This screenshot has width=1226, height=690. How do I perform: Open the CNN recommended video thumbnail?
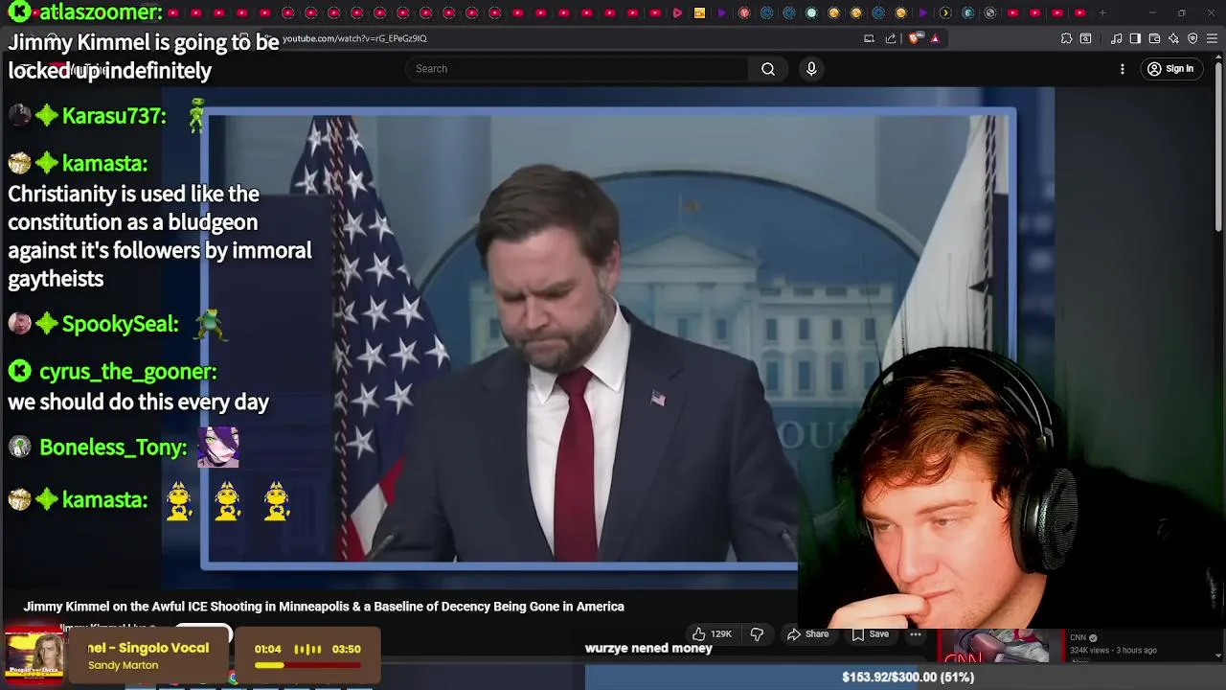pyautogui.click(x=1000, y=646)
